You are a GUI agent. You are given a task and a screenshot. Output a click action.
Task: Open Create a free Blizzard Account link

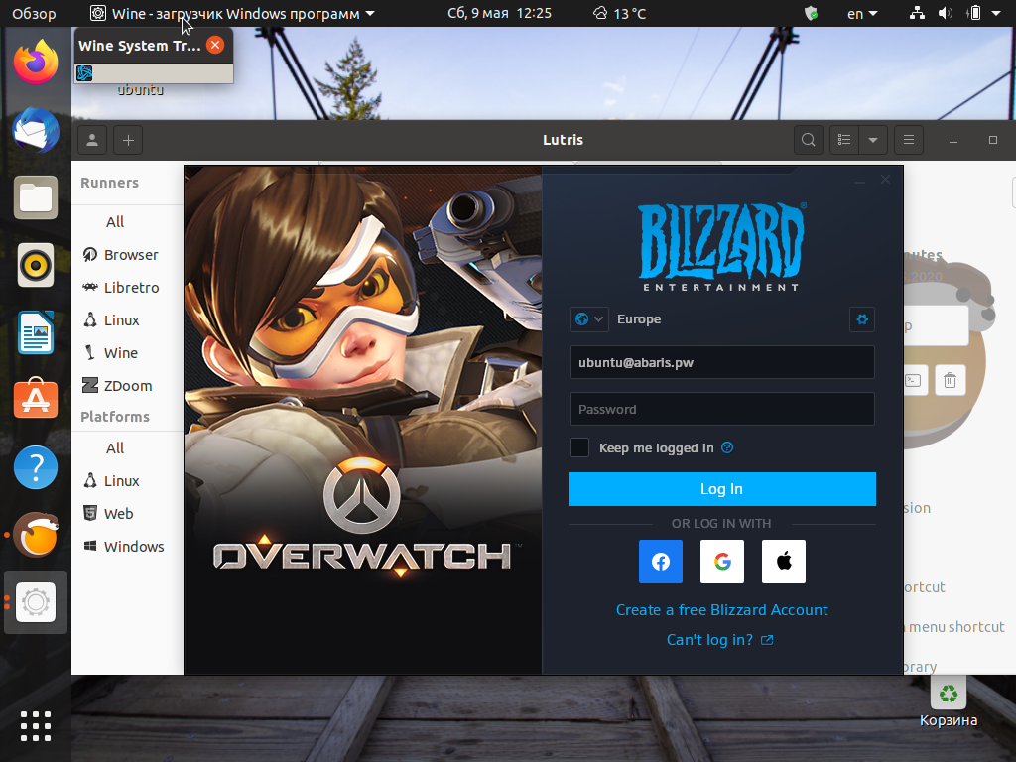point(722,610)
